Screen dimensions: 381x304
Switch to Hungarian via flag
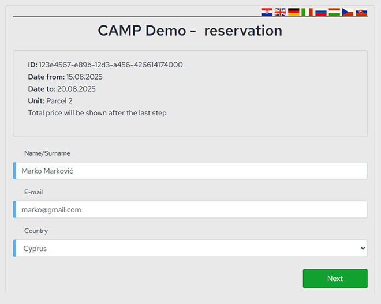point(334,12)
